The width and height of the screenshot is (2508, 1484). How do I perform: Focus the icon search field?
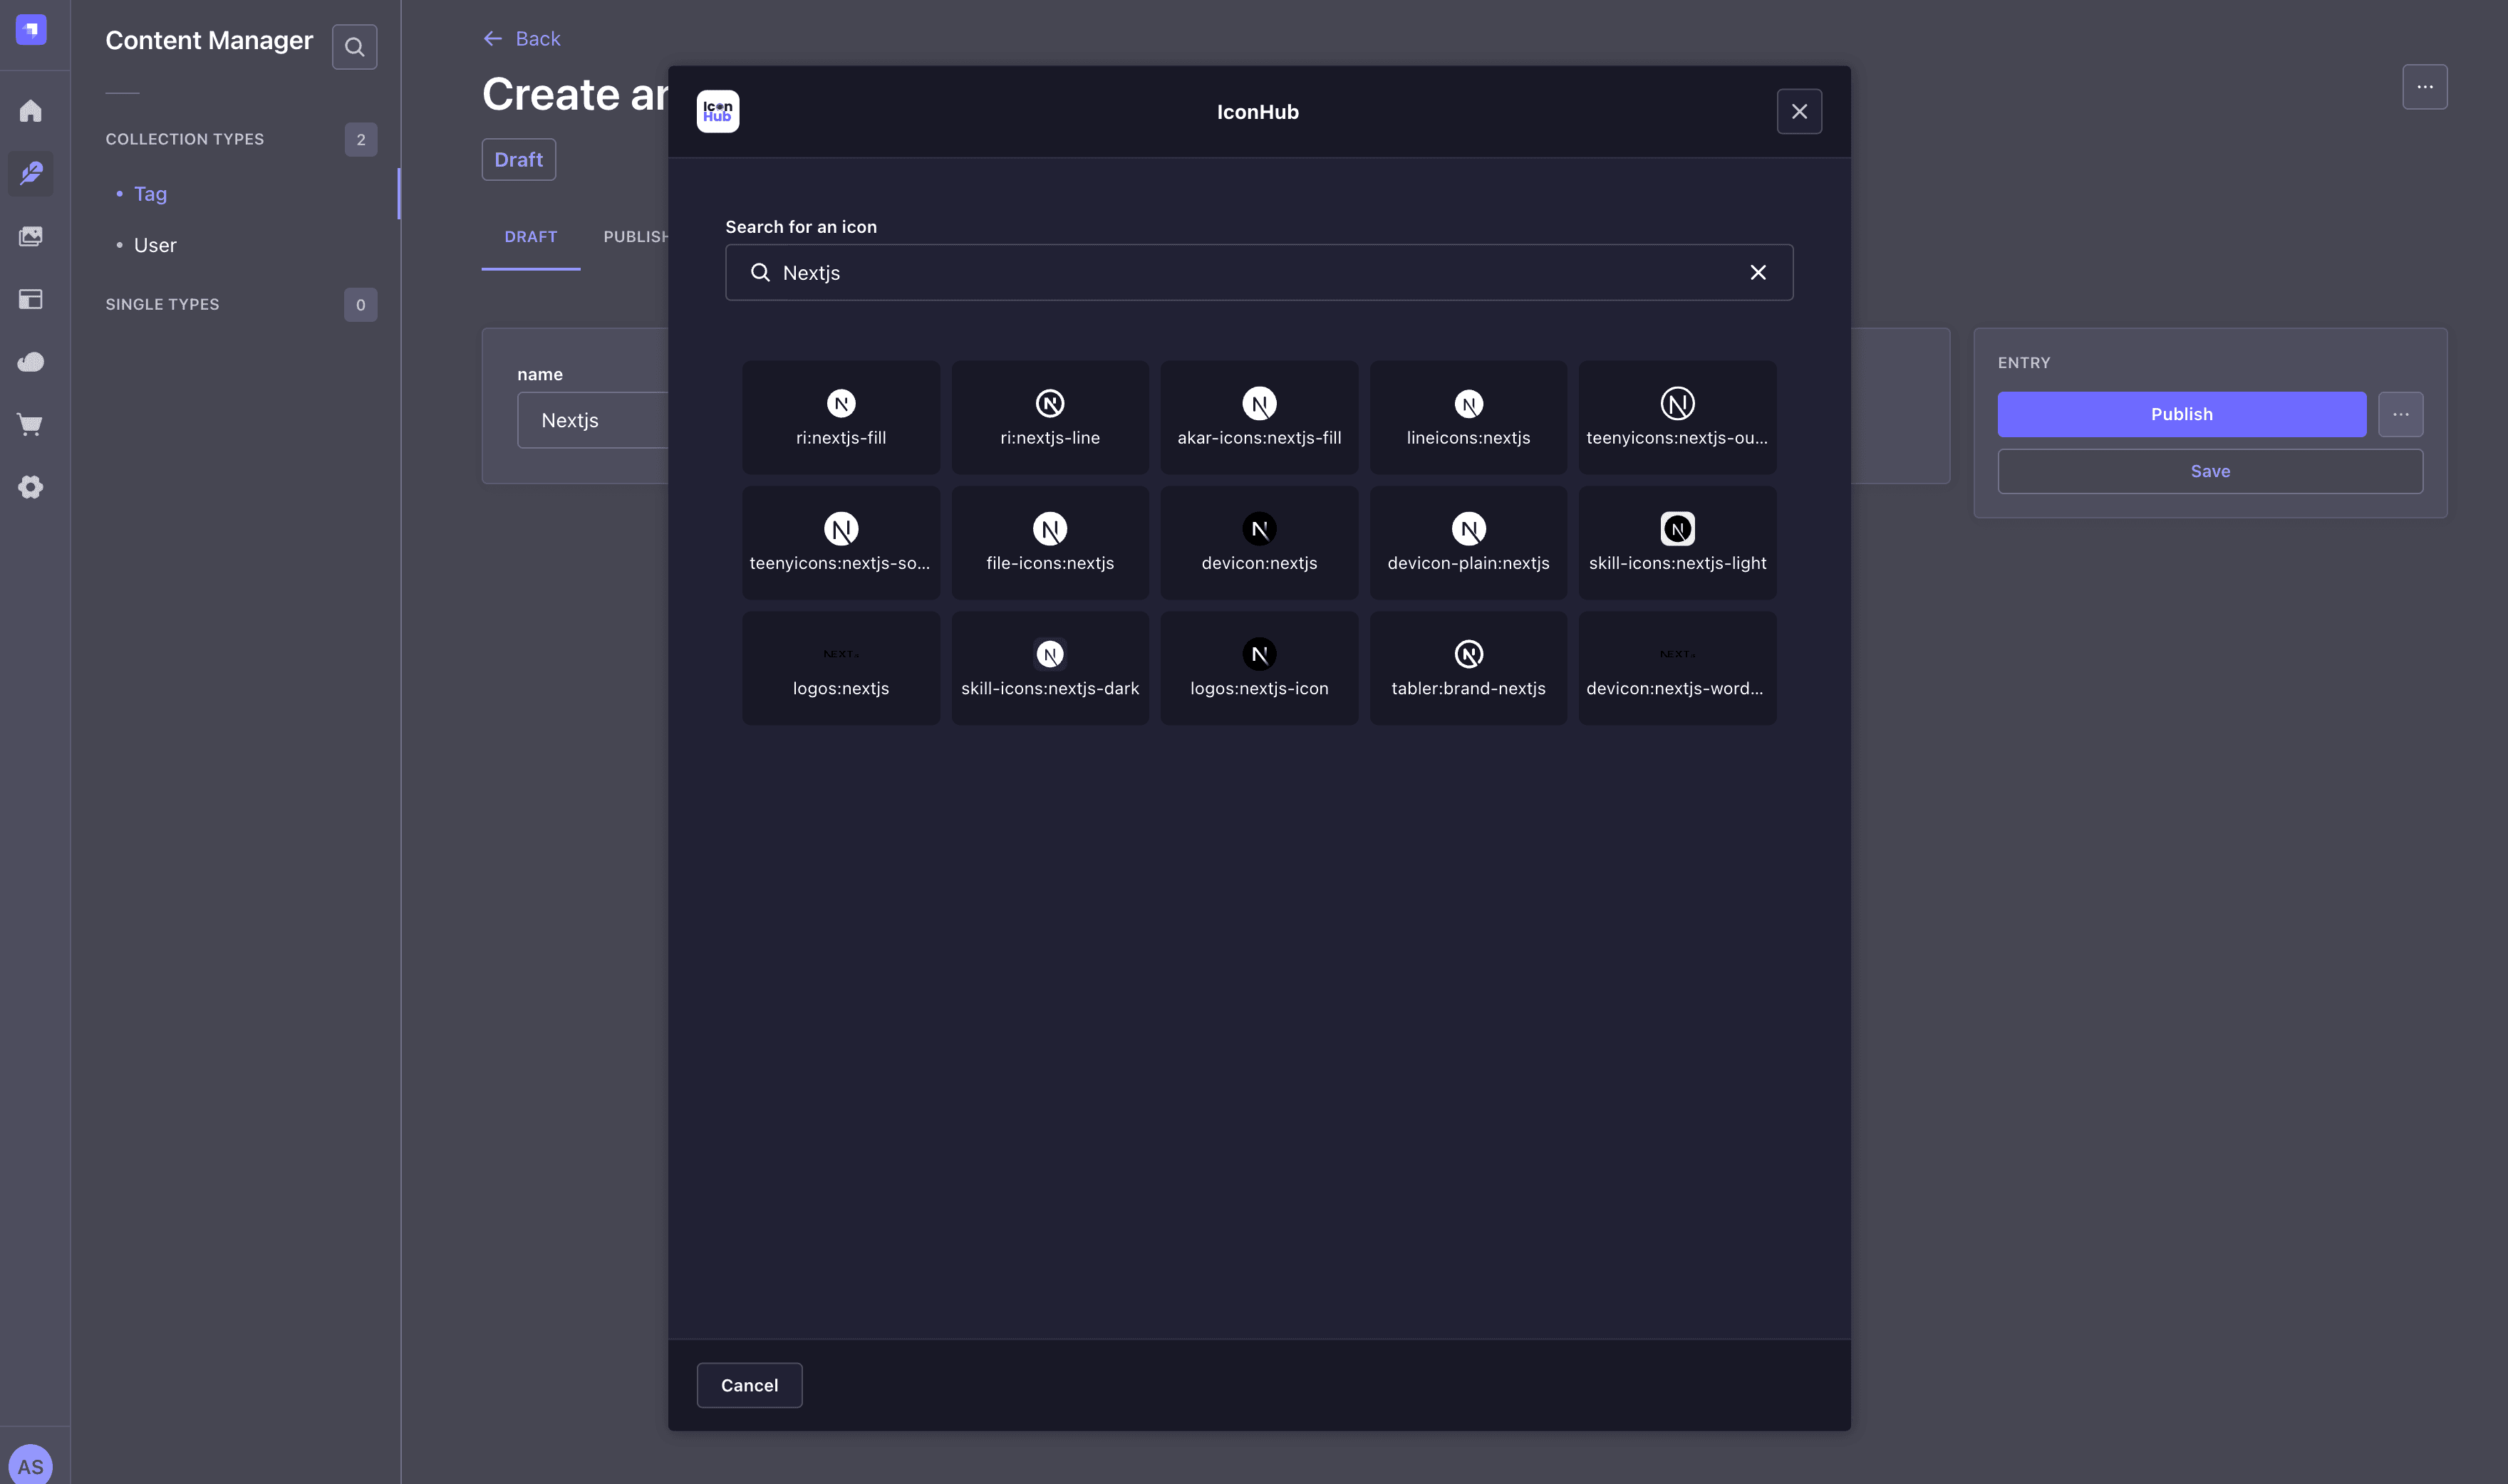(1258, 272)
